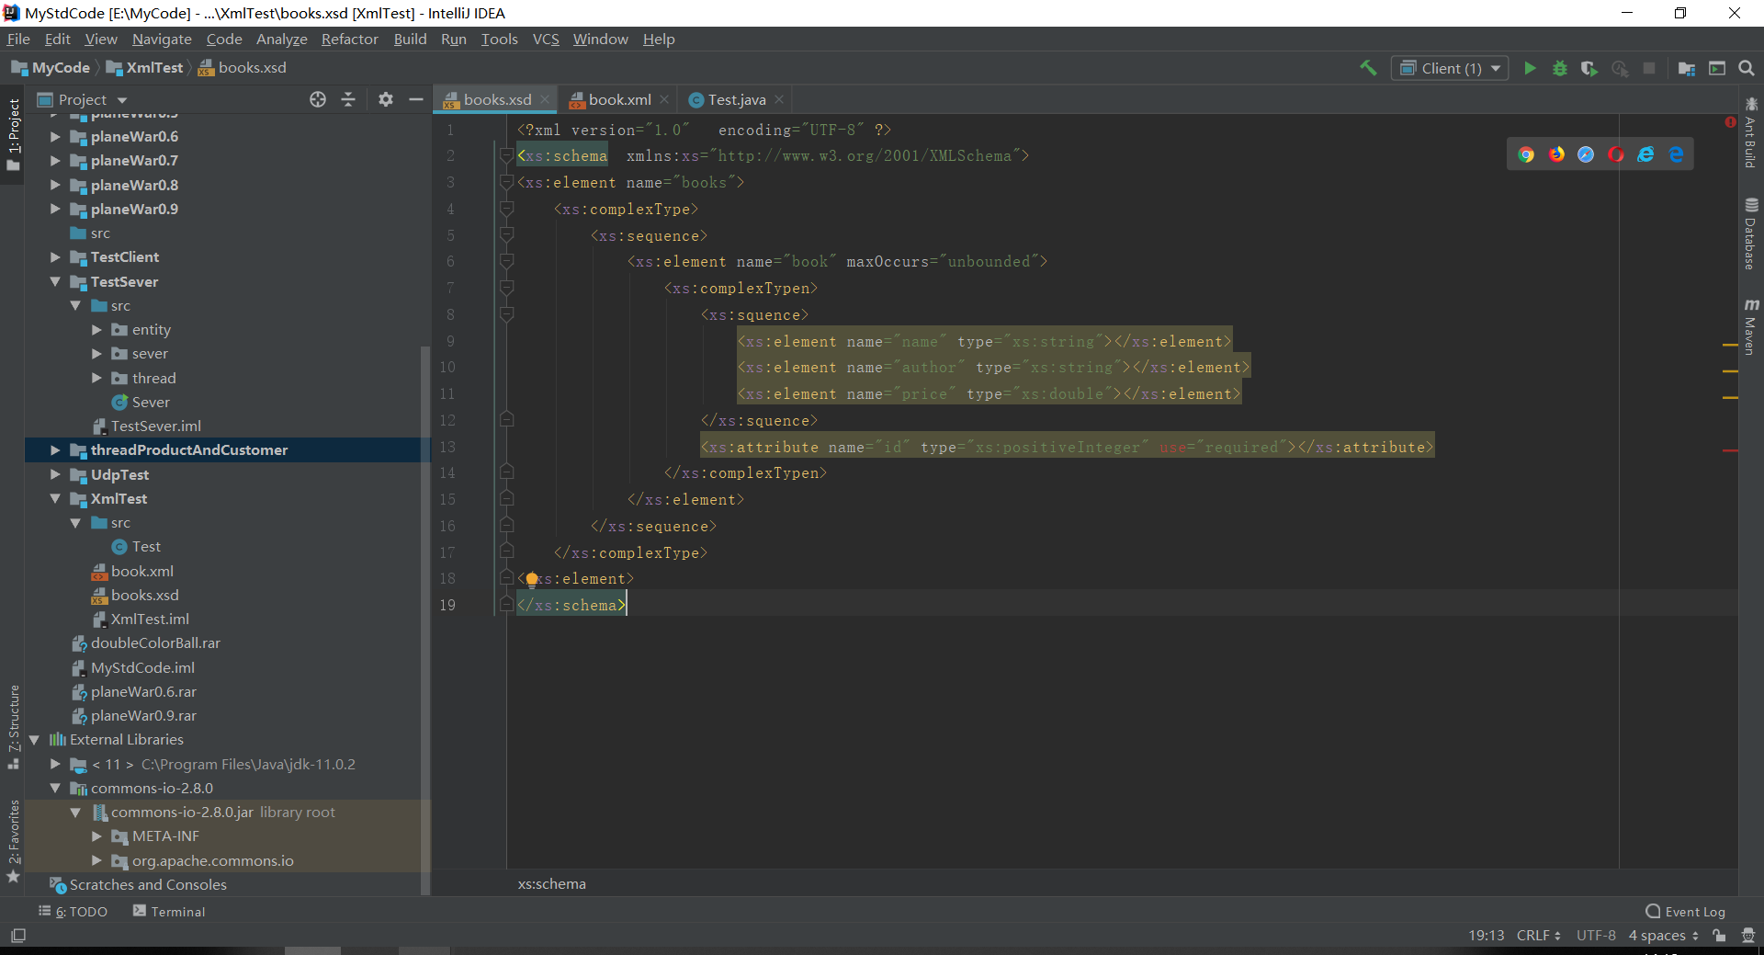Collapse all in Project panel
The image size is (1764, 955).
pyautogui.click(x=348, y=99)
